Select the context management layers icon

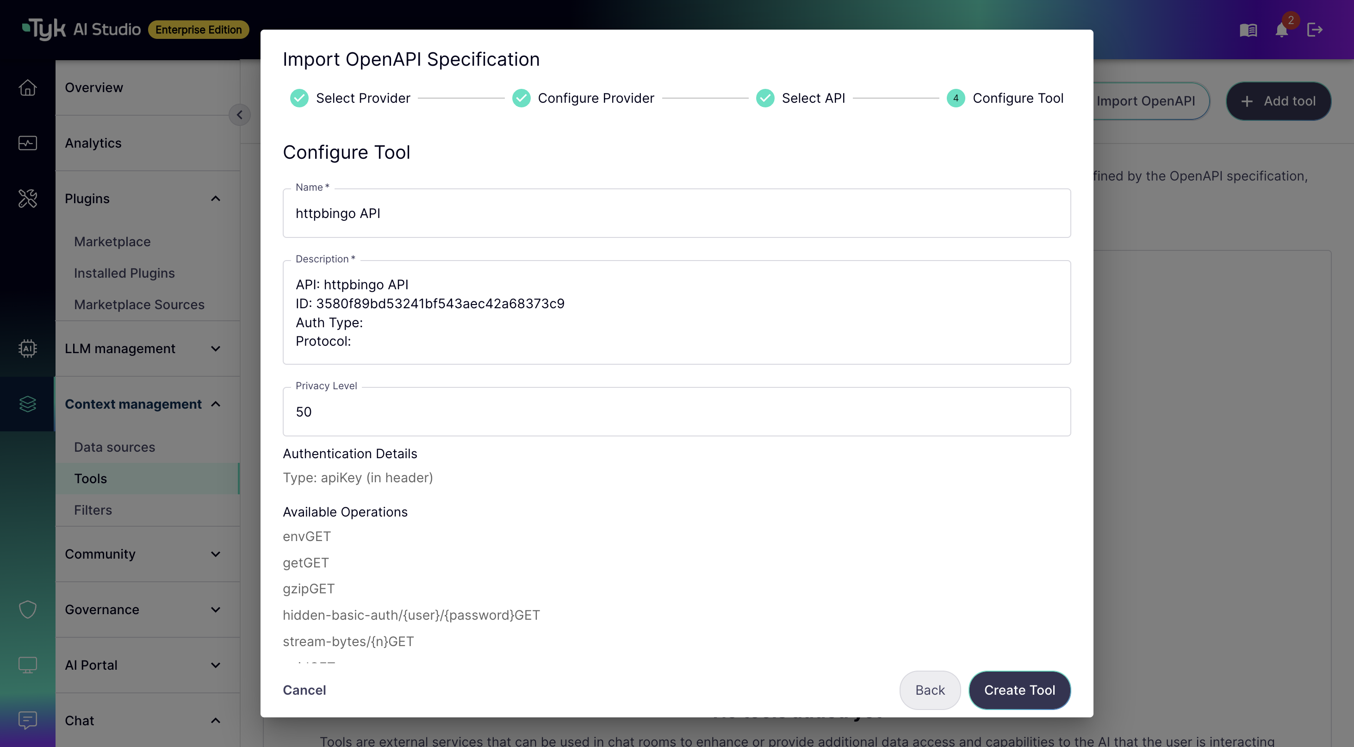27,404
